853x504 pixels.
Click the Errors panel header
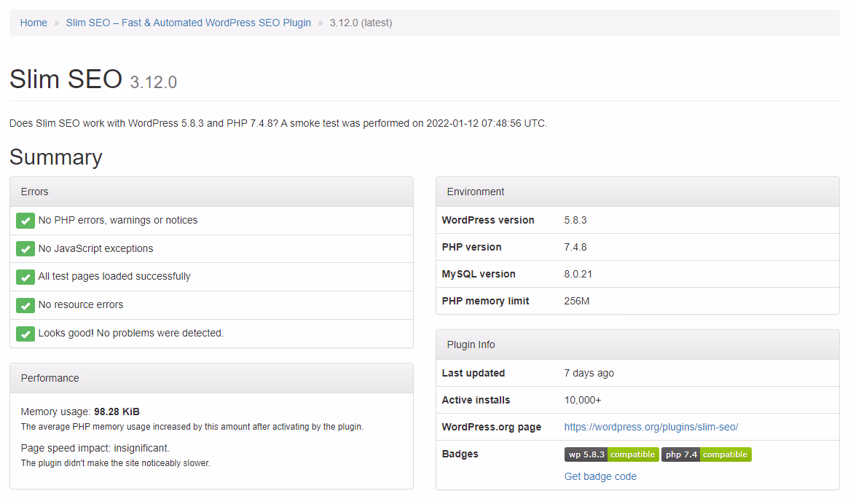pyautogui.click(x=211, y=192)
